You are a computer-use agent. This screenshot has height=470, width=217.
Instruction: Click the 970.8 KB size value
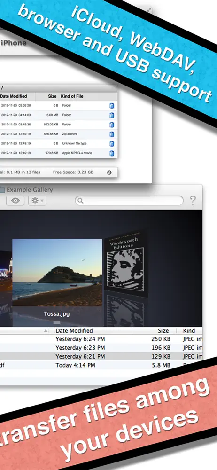tap(52, 153)
